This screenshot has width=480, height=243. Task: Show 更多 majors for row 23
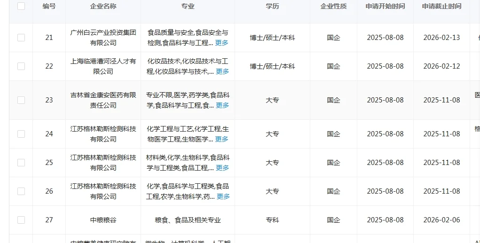222,105
